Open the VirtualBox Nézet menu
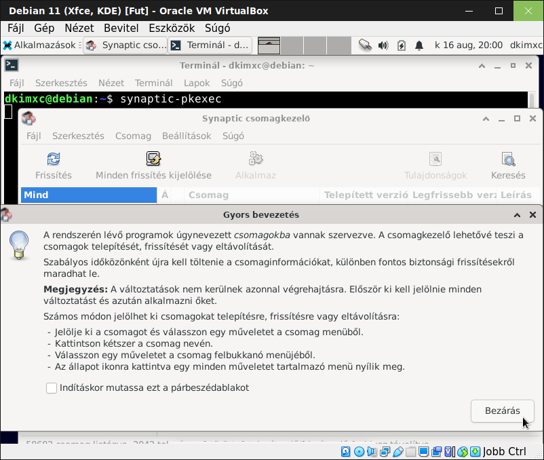The width and height of the screenshot is (544, 460). 79,28
